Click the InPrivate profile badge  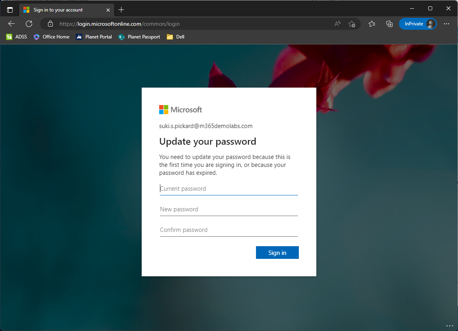point(418,24)
